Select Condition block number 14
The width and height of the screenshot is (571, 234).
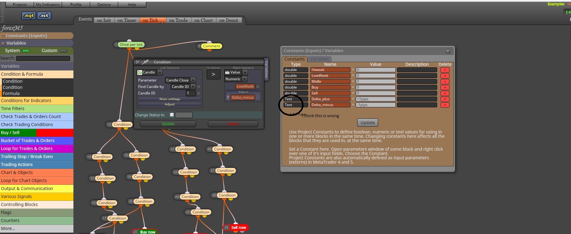click(x=102, y=157)
